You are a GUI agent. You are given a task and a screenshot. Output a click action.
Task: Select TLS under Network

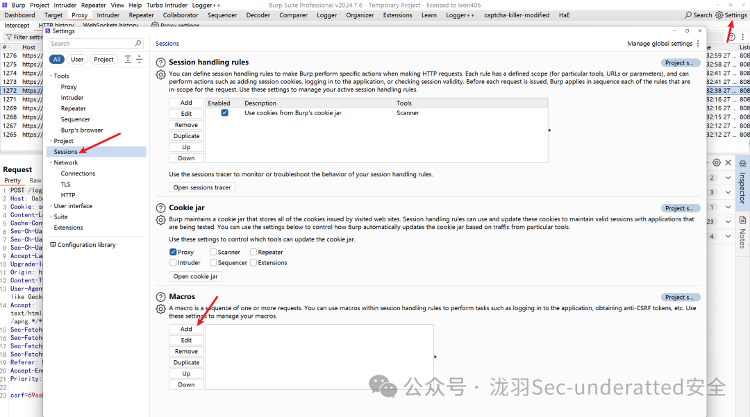pyautogui.click(x=65, y=185)
